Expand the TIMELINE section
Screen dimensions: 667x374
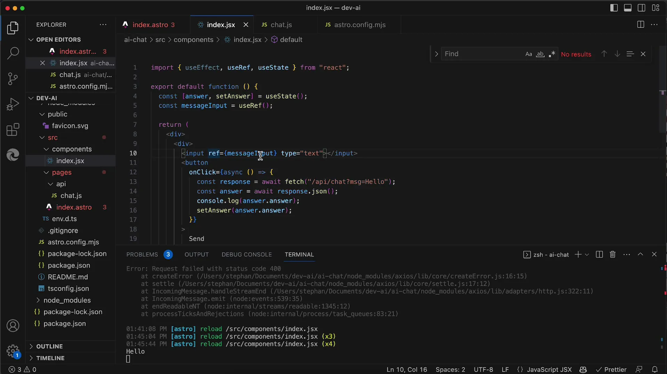31,358
